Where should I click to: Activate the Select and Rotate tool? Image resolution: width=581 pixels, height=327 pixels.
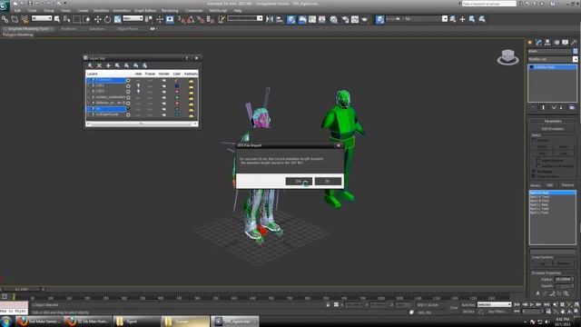click(x=107, y=19)
